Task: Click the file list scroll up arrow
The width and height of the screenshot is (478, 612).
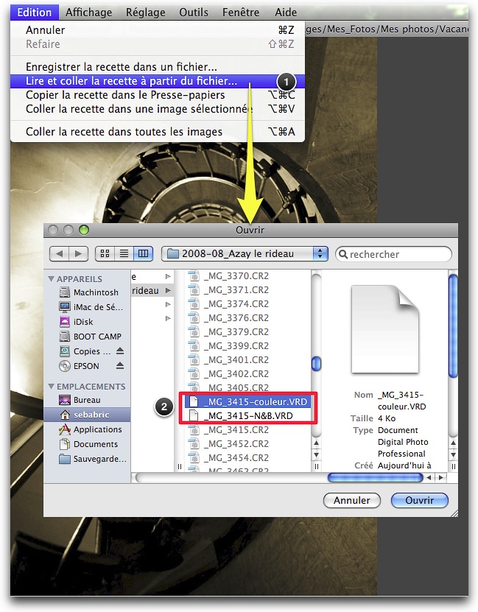Action: click(x=317, y=443)
